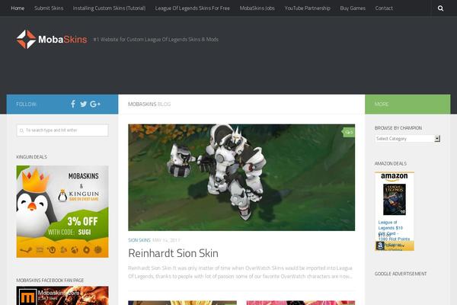
Task: Open Submit Skins page
Action: point(49,8)
